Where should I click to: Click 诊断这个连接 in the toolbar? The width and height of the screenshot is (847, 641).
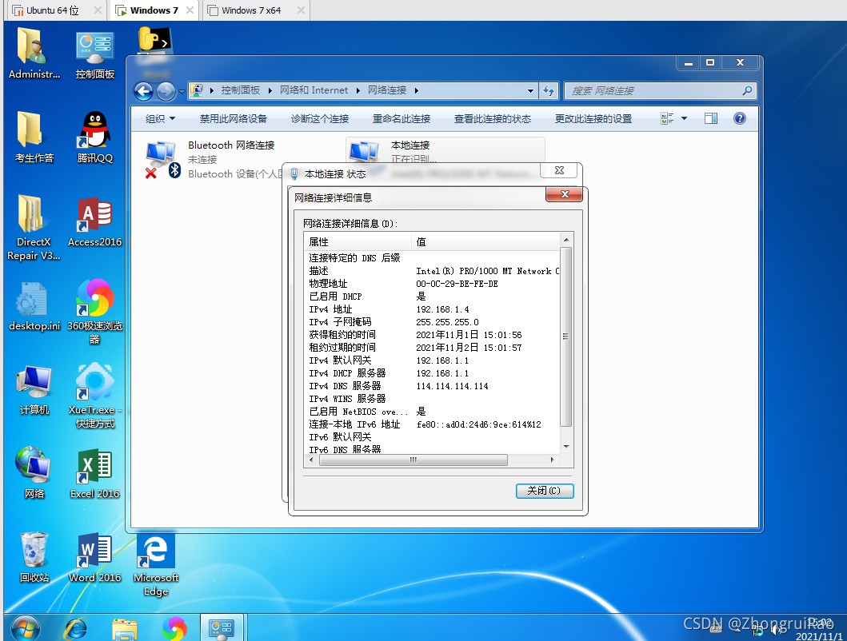(x=320, y=119)
